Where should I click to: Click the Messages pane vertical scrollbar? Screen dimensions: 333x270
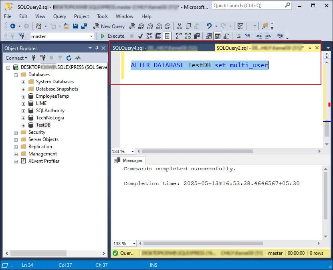click(x=325, y=195)
